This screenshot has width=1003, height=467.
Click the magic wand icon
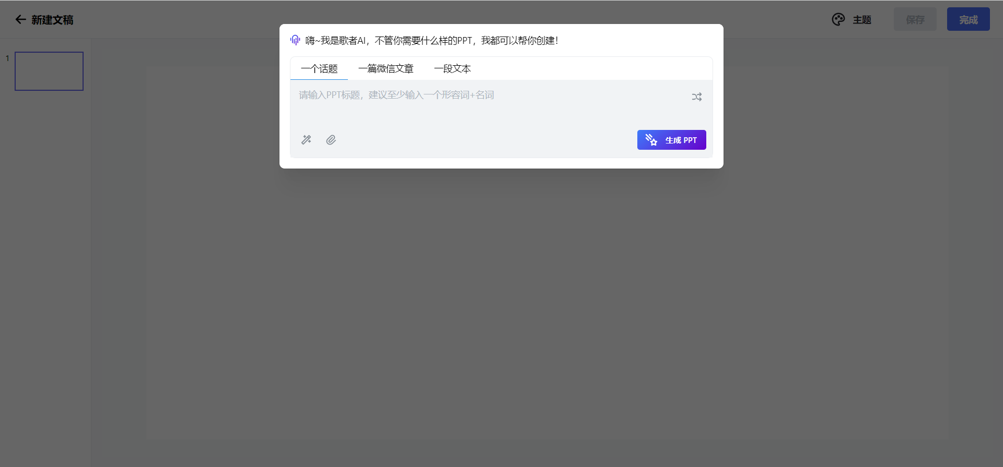tap(306, 140)
